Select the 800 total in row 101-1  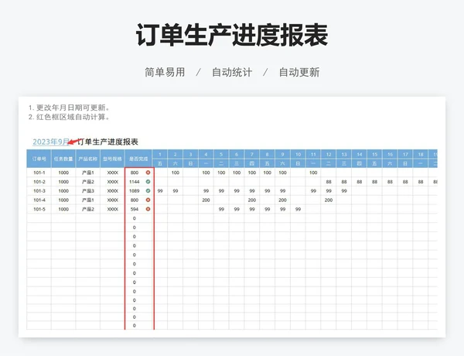[135, 173]
